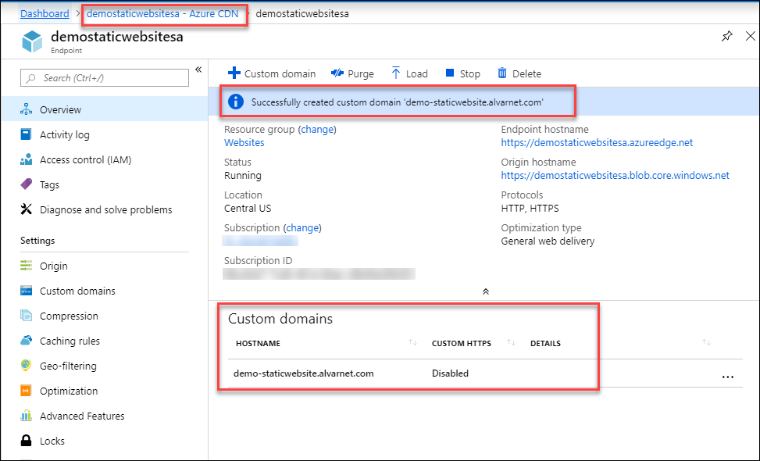The width and height of the screenshot is (760, 461).
Task: Sort by the CUSTOM HTTPS column arrows
Action: tap(511, 343)
